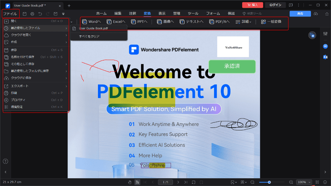This screenshot has width=331, height=186.
Task: Adjust the zoom slider handle
Action: click(269, 182)
